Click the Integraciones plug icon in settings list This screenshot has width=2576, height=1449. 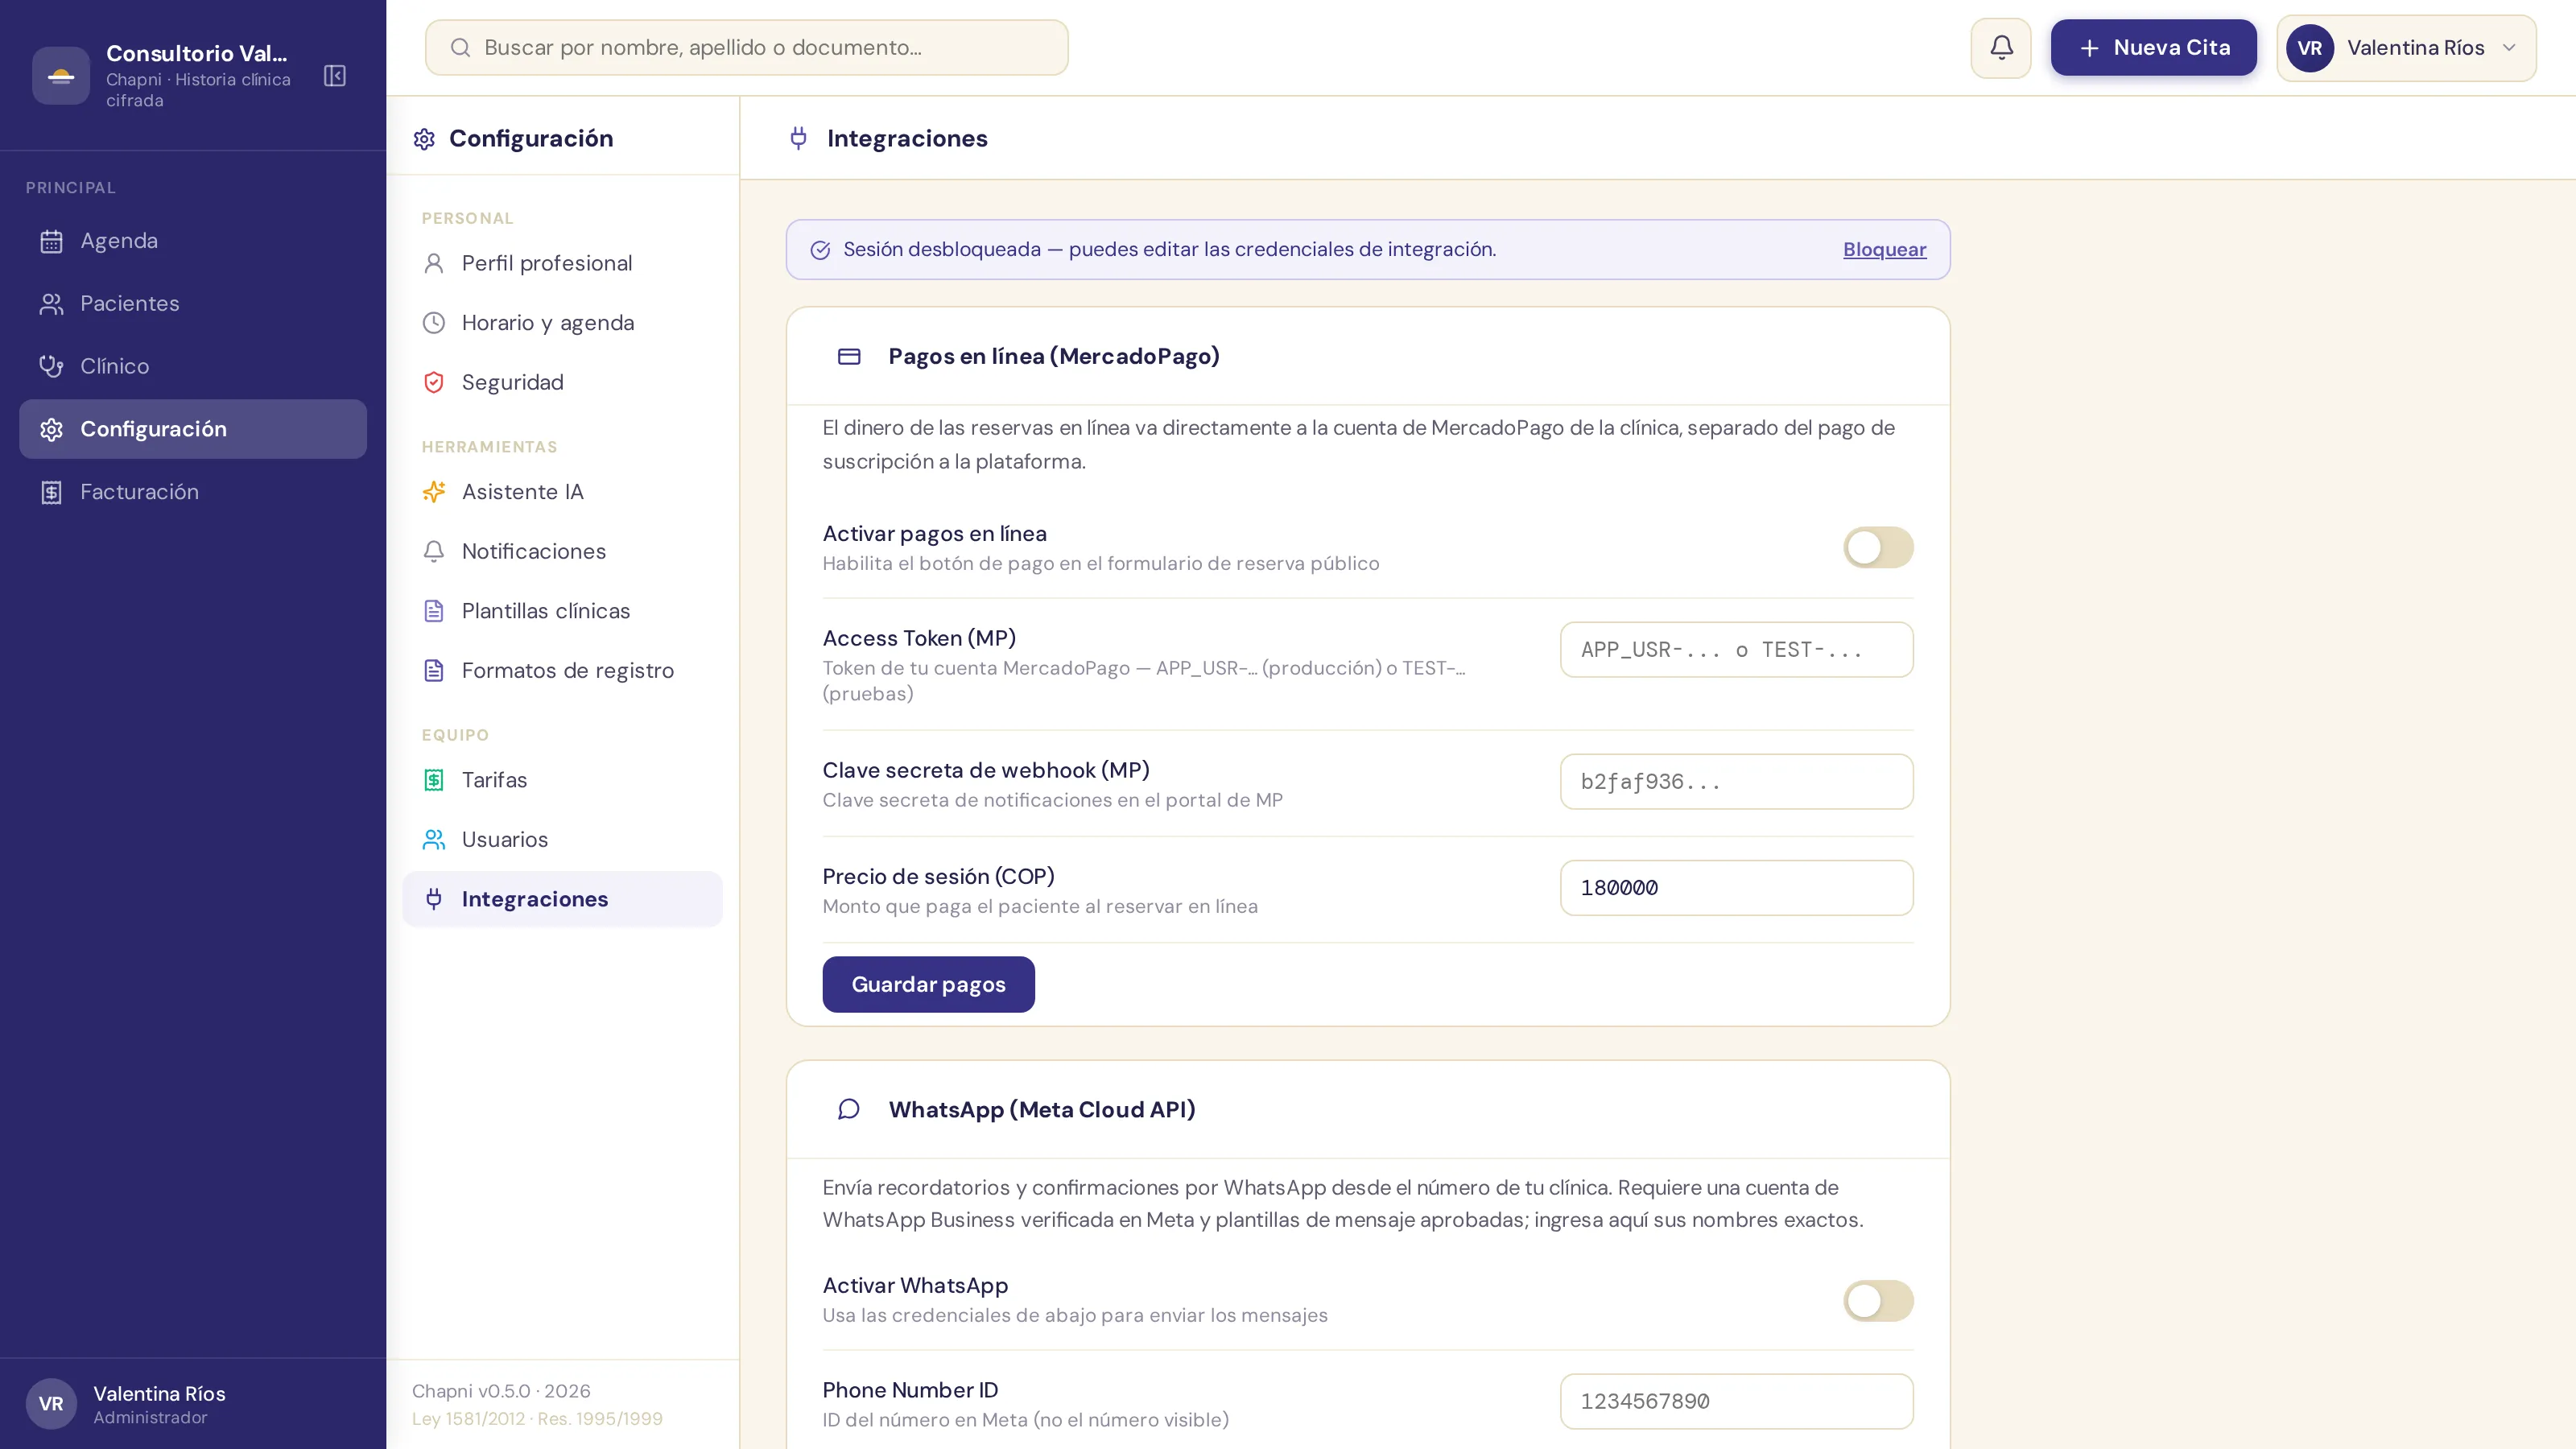(x=434, y=899)
